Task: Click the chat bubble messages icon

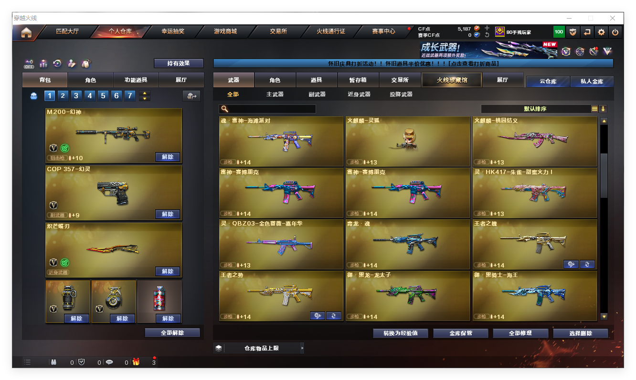Action: tap(109, 362)
